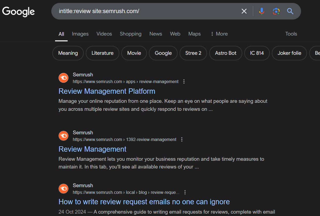Screen dimensions: 320x216
Task: Switch to Maps tab
Action: (195, 34)
